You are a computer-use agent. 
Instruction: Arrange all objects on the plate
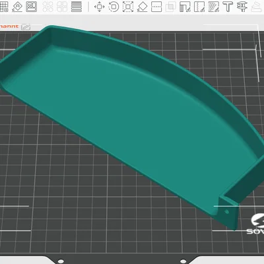32,7
